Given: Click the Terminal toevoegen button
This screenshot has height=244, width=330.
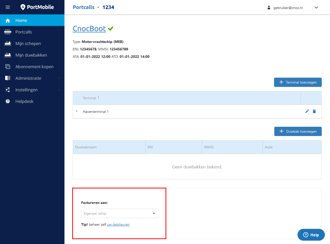Looking at the screenshot, I should pyautogui.click(x=298, y=82).
